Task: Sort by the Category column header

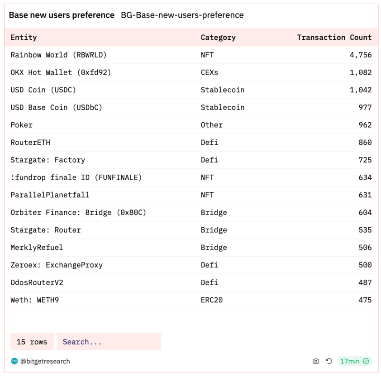Action: click(218, 38)
